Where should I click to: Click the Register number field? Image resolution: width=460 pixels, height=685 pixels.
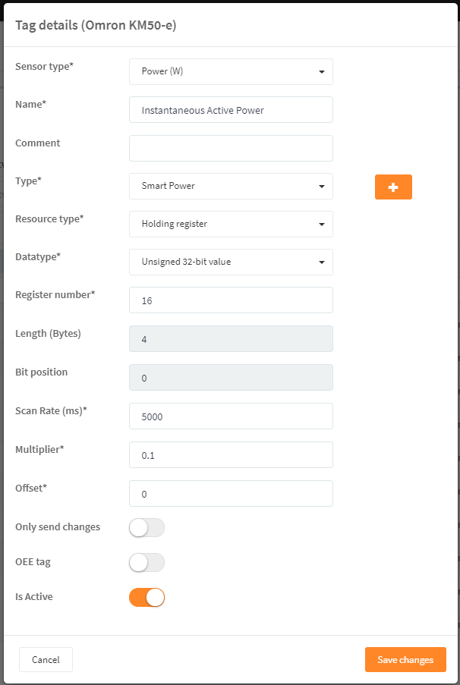pyautogui.click(x=231, y=300)
